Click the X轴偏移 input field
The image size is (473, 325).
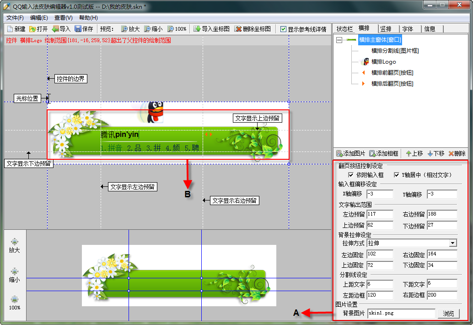click(x=380, y=194)
